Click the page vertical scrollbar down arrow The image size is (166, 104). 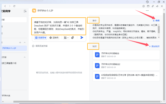pyautogui.click(x=164, y=102)
